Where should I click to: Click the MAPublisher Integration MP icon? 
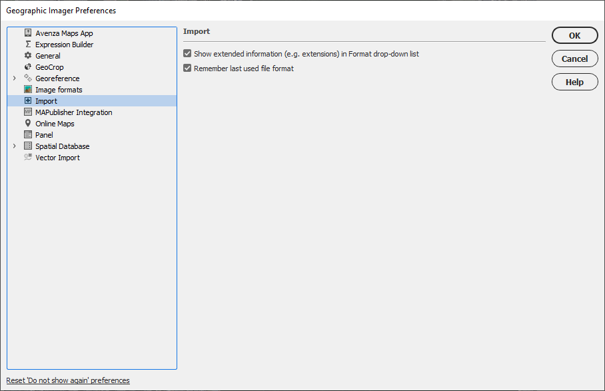click(28, 112)
